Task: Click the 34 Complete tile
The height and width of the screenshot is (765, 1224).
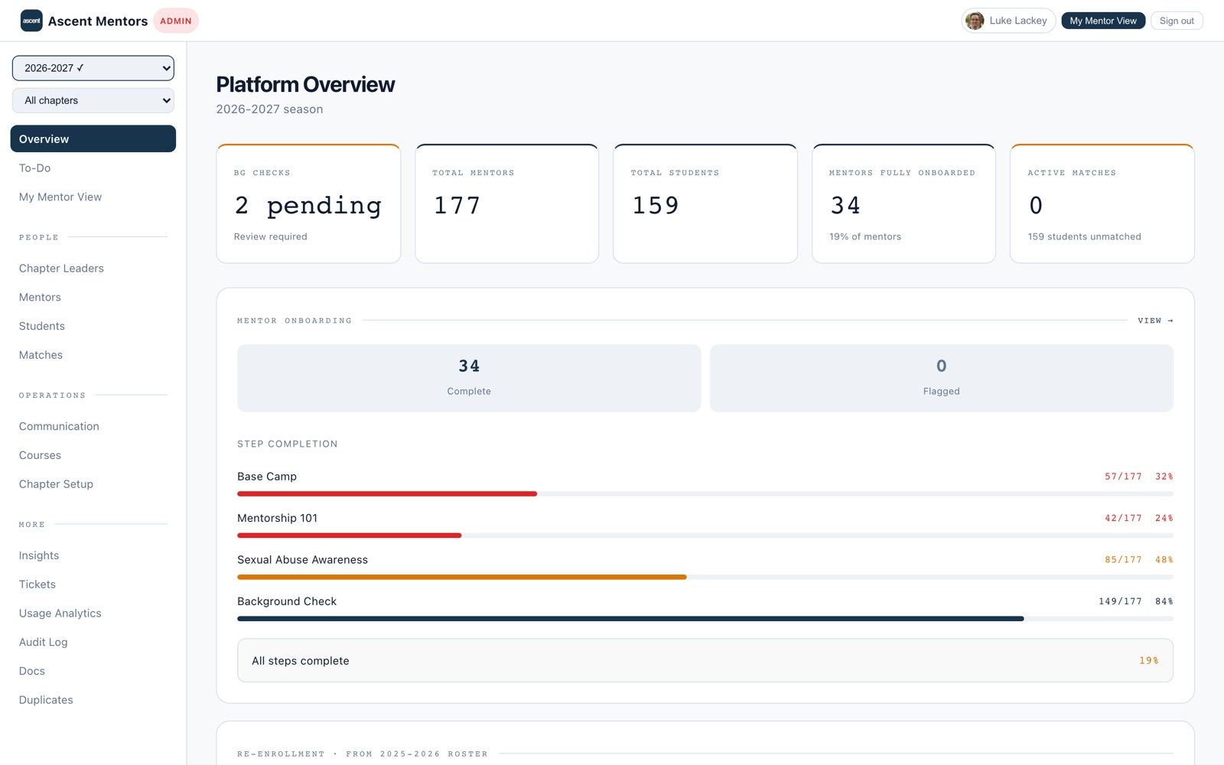Action: click(469, 378)
